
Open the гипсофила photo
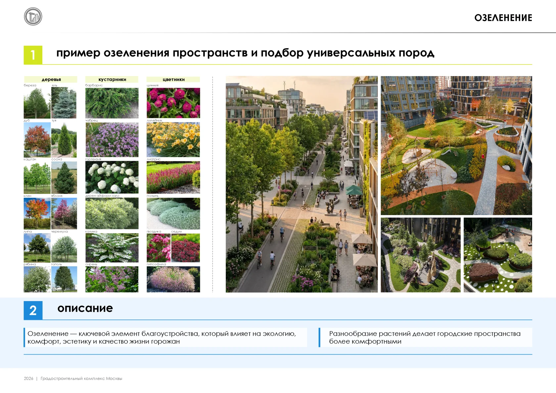173,279
